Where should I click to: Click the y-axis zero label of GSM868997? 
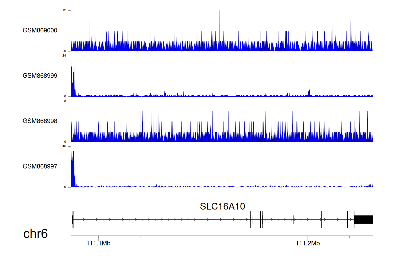coord(65,187)
